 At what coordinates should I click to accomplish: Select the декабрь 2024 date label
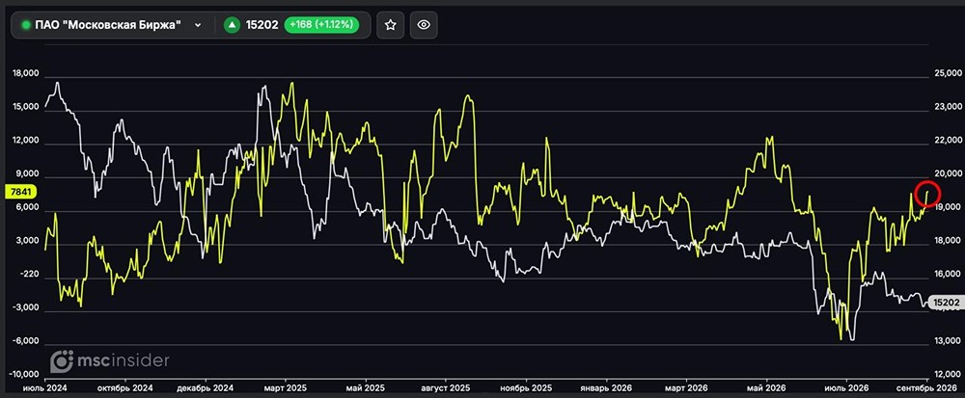[x=205, y=388]
